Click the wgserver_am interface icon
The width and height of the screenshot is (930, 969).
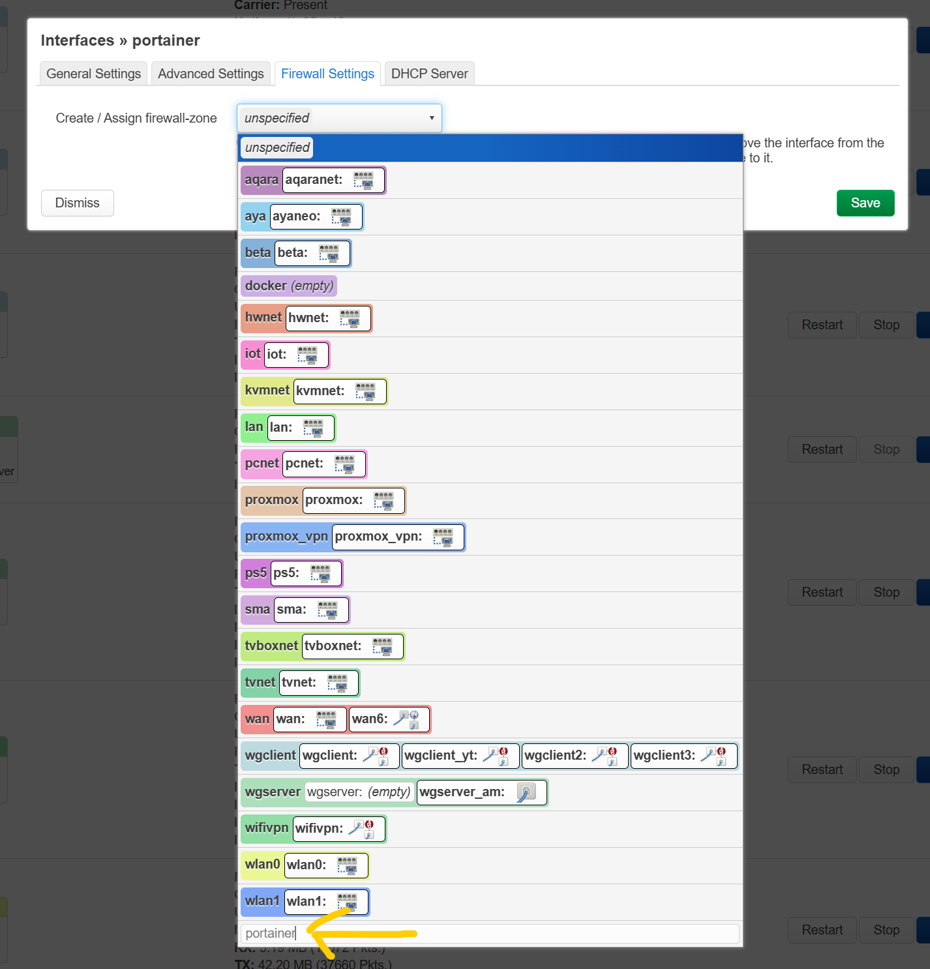[526, 792]
